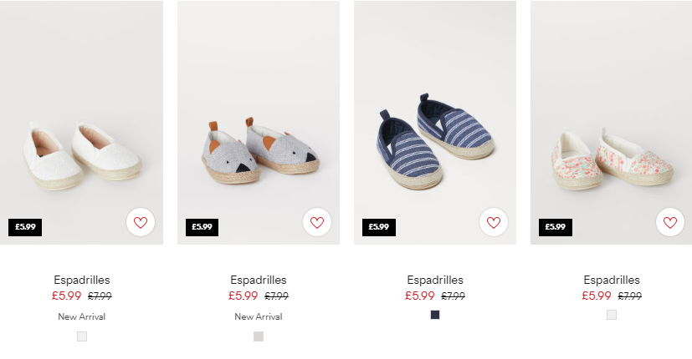Click Espadrilles title under koala shoes
Viewport: 692px width, 359px height.
pyautogui.click(x=259, y=280)
